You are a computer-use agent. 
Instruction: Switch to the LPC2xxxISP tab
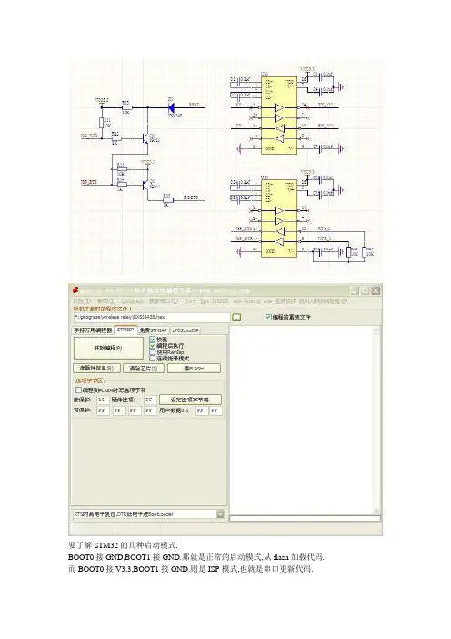pyautogui.click(x=185, y=330)
